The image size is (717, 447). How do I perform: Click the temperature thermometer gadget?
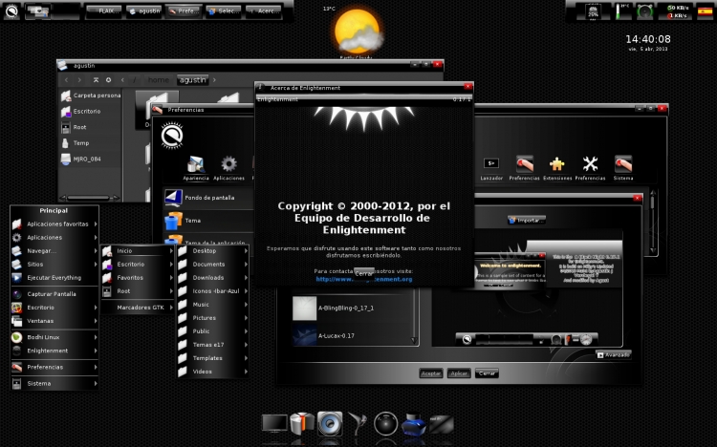(622, 11)
